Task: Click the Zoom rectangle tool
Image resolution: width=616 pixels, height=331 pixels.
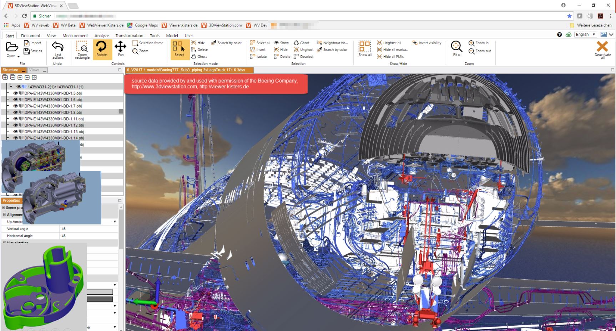Action: pos(82,50)
